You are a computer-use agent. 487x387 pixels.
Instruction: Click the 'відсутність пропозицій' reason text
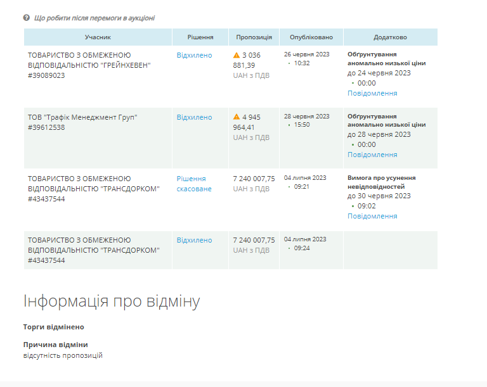tap(63, 355)
